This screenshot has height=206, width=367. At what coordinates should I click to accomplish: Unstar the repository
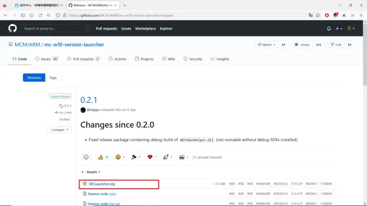[x=302, y=44]
